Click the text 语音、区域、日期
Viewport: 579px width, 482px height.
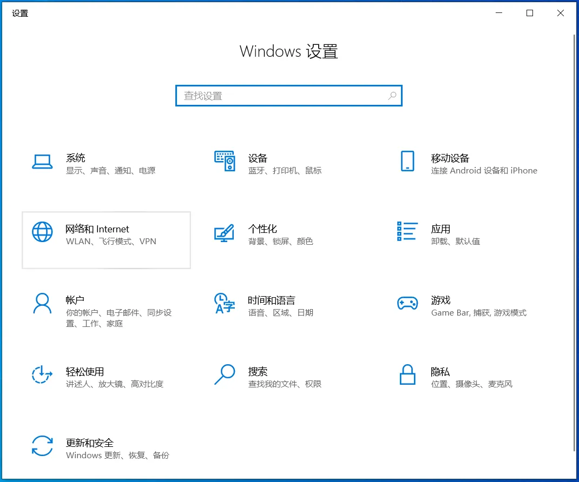281,313
